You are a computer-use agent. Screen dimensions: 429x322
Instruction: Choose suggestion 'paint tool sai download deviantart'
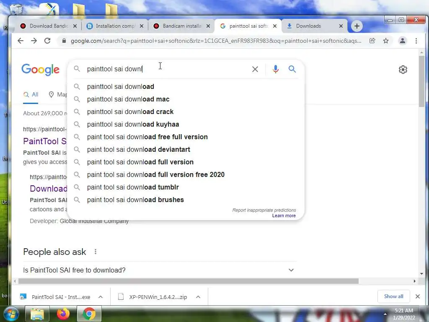pos(186,150)
